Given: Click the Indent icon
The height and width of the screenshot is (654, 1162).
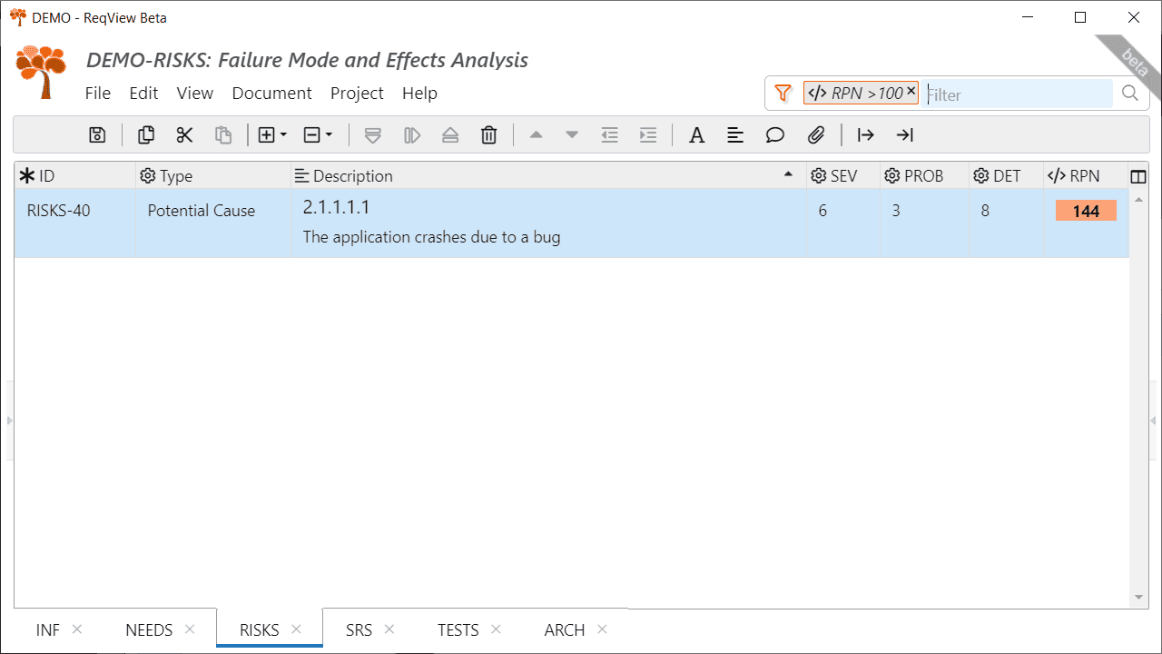Looking at the screenshot, I should pos(648,135).
